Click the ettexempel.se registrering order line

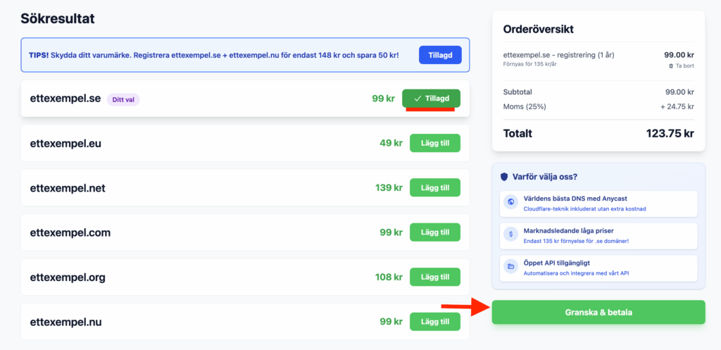558,54
